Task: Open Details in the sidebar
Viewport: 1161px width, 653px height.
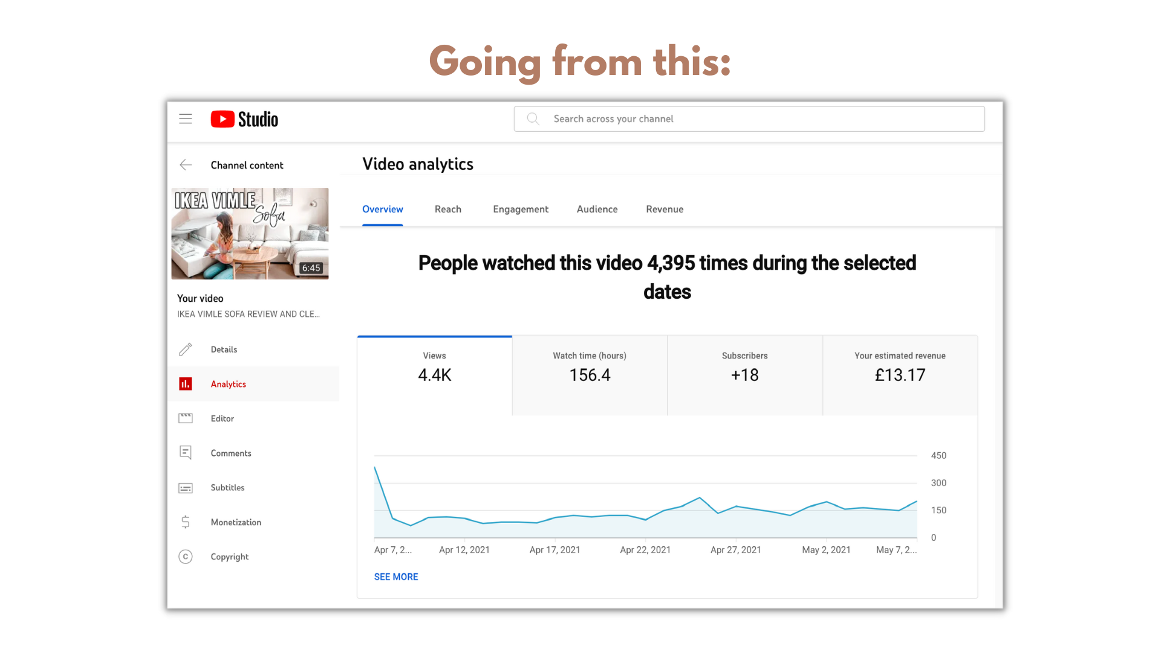Action: [x=253, y=349]
